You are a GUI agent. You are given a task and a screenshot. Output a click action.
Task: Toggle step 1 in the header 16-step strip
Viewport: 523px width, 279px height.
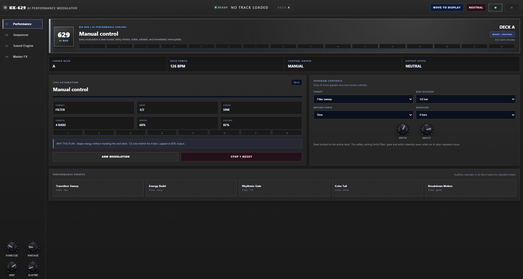(92, 47)
